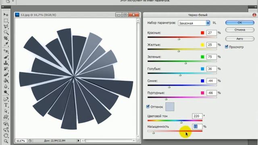This screenshot has height=145, width=258.
Task: Toggle the Оттенок tint checkbox
Action: 148,106
